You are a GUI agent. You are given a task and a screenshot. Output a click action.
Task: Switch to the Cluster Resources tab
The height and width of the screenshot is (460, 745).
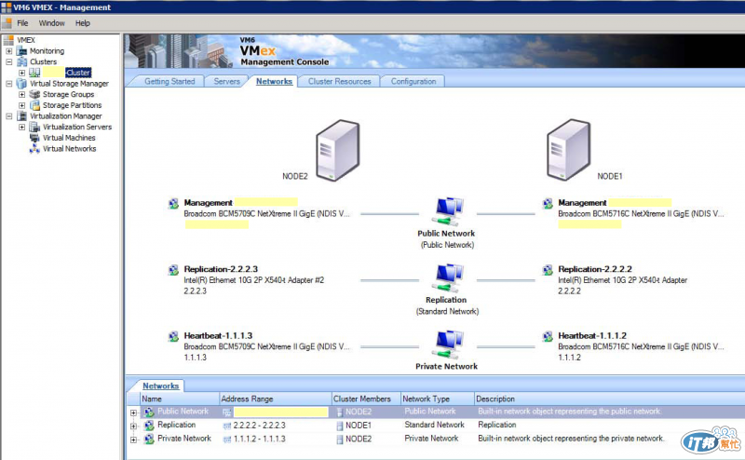tap(339, 81)
